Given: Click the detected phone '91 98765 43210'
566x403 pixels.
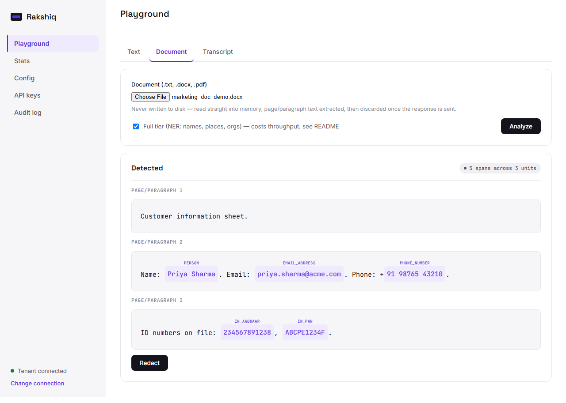Looking at the screenshot, I should 415,274.
